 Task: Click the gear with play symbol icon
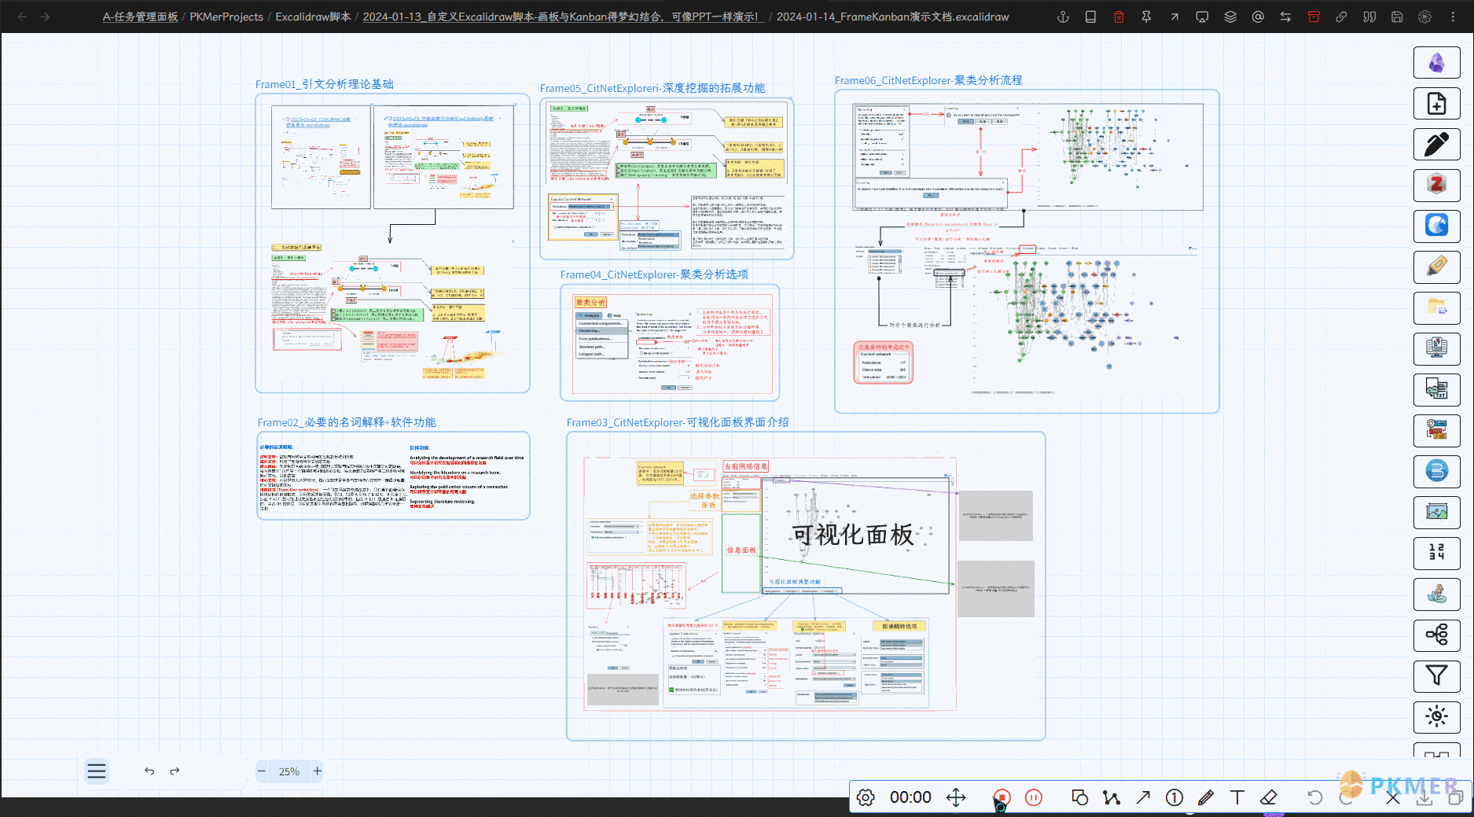[1424, 17]
